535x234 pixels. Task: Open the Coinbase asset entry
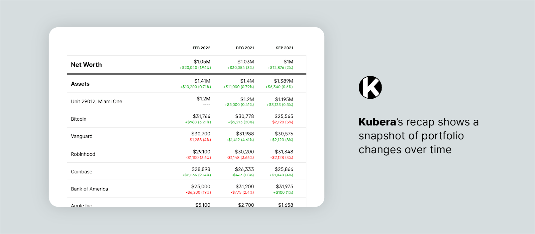pos(81,172)
